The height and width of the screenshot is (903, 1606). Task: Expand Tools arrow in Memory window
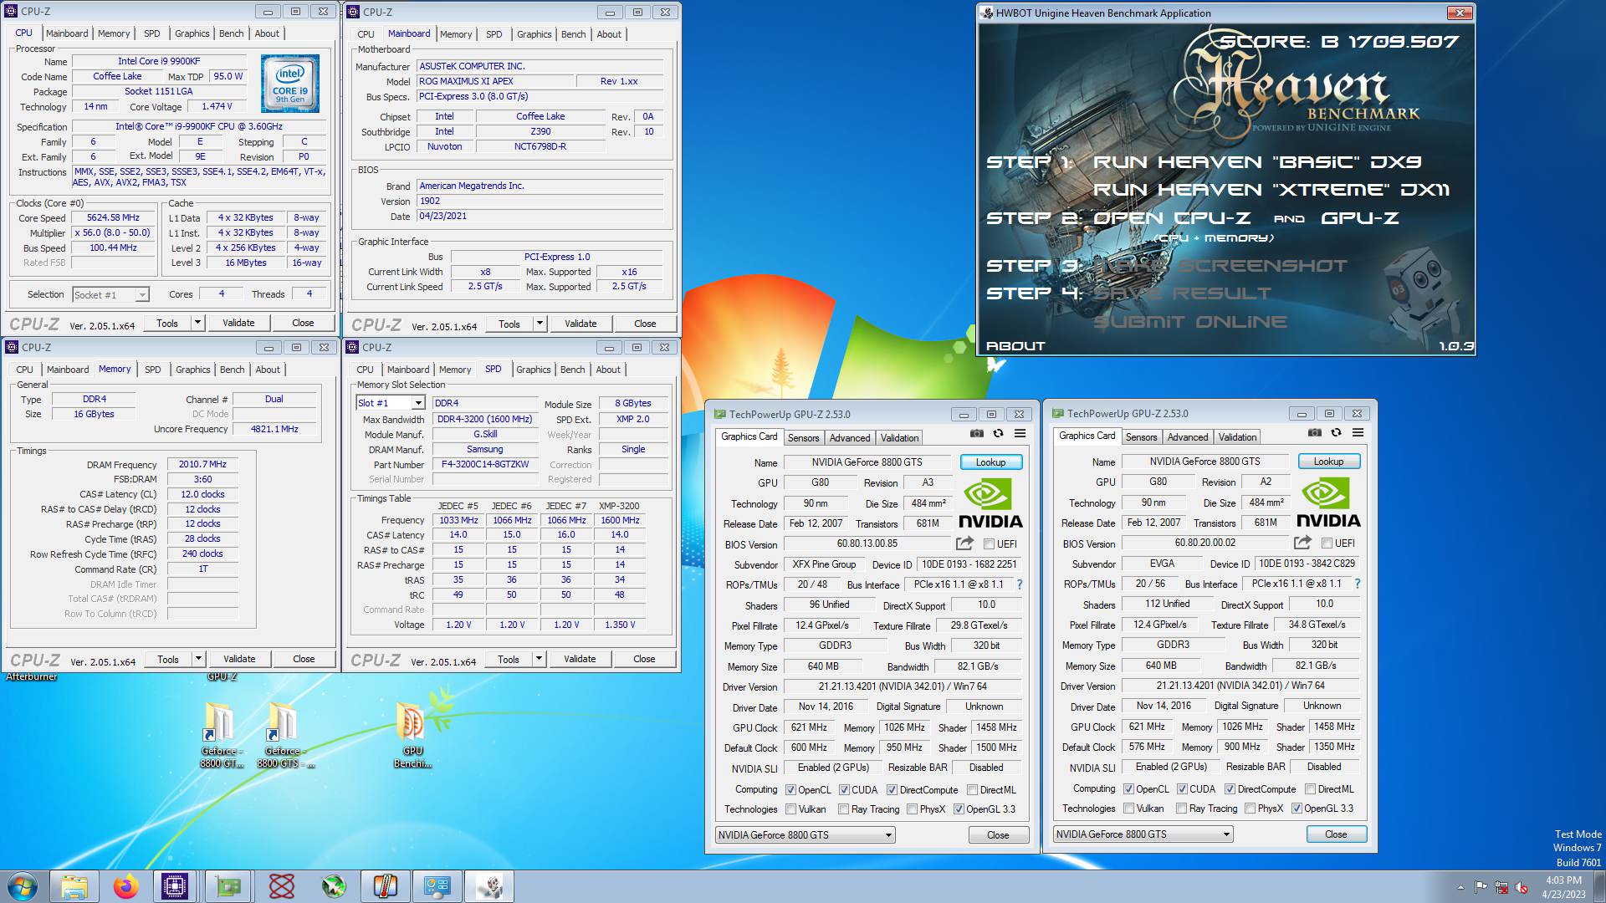[x=198, y=659]
